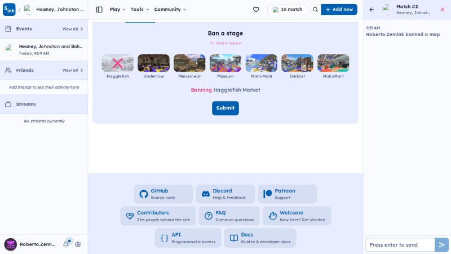This screenshot has width=451, height=254.
Task: Close the Match #2 chat panel
Action: [443, 10]
